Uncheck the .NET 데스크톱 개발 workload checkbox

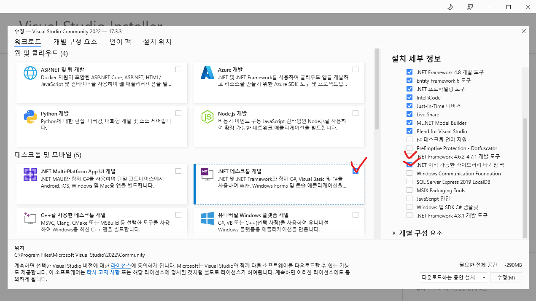point(356,171)
